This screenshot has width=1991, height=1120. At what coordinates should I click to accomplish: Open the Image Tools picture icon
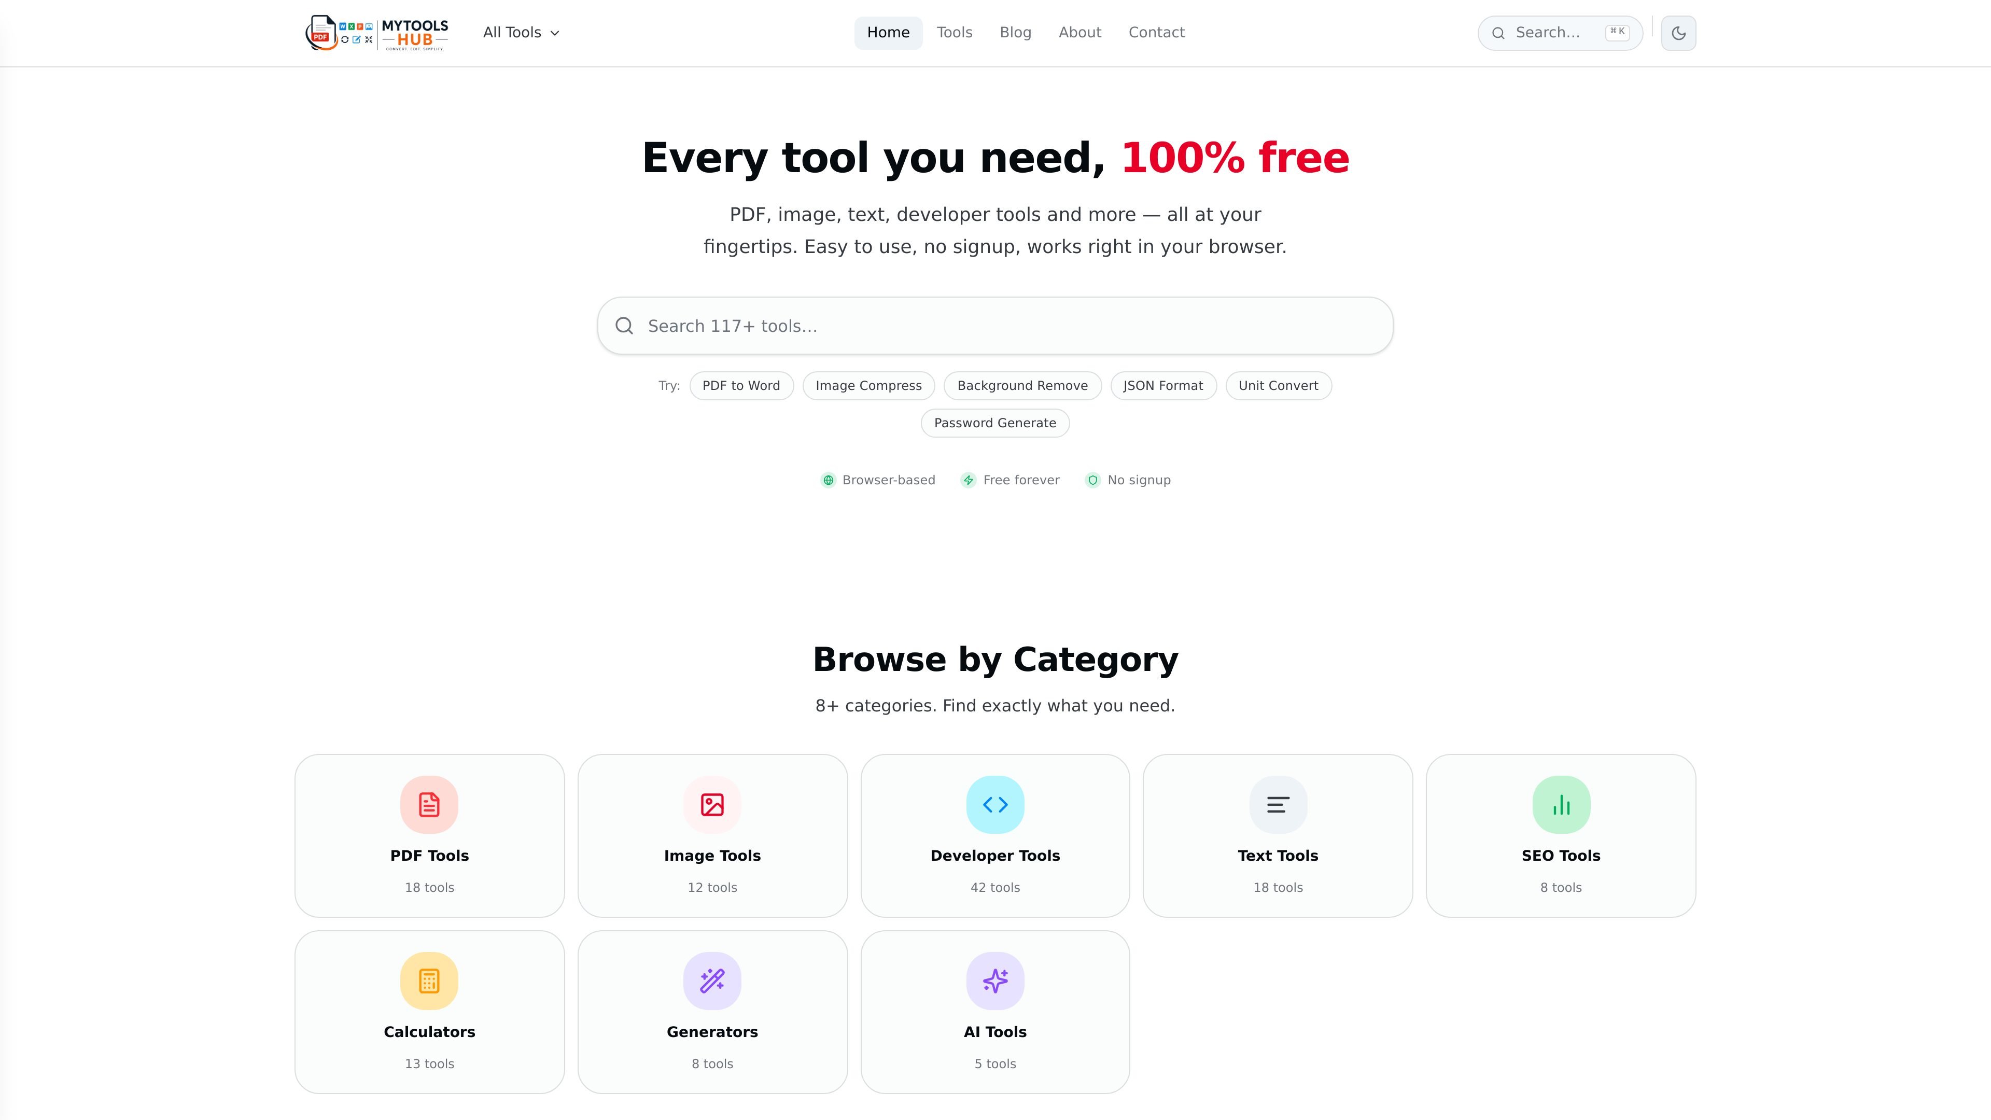tap(712, 805)
